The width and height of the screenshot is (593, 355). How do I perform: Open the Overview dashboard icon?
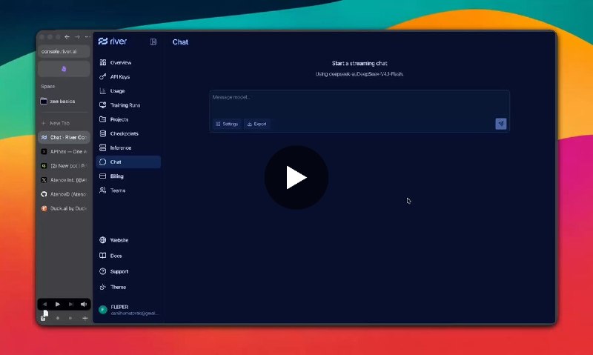[x=103, y=62]
